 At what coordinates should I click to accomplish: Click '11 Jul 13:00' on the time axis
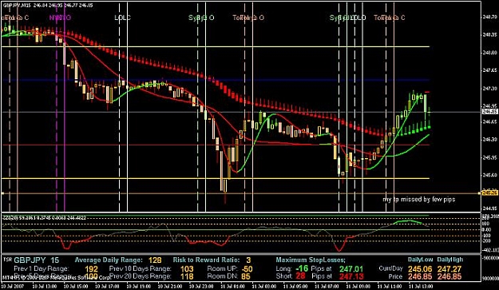click(420, 286)
